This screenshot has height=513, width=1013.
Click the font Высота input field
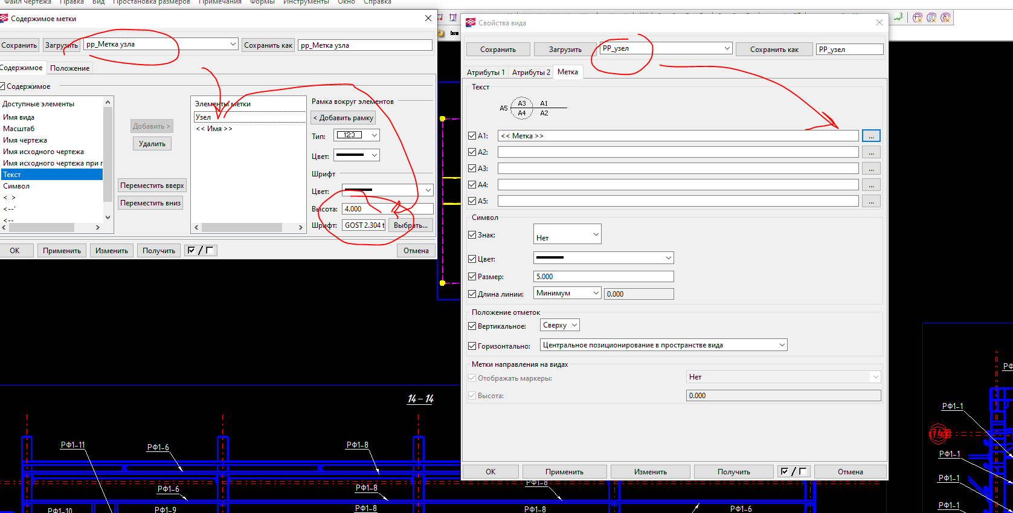[387, 209]
